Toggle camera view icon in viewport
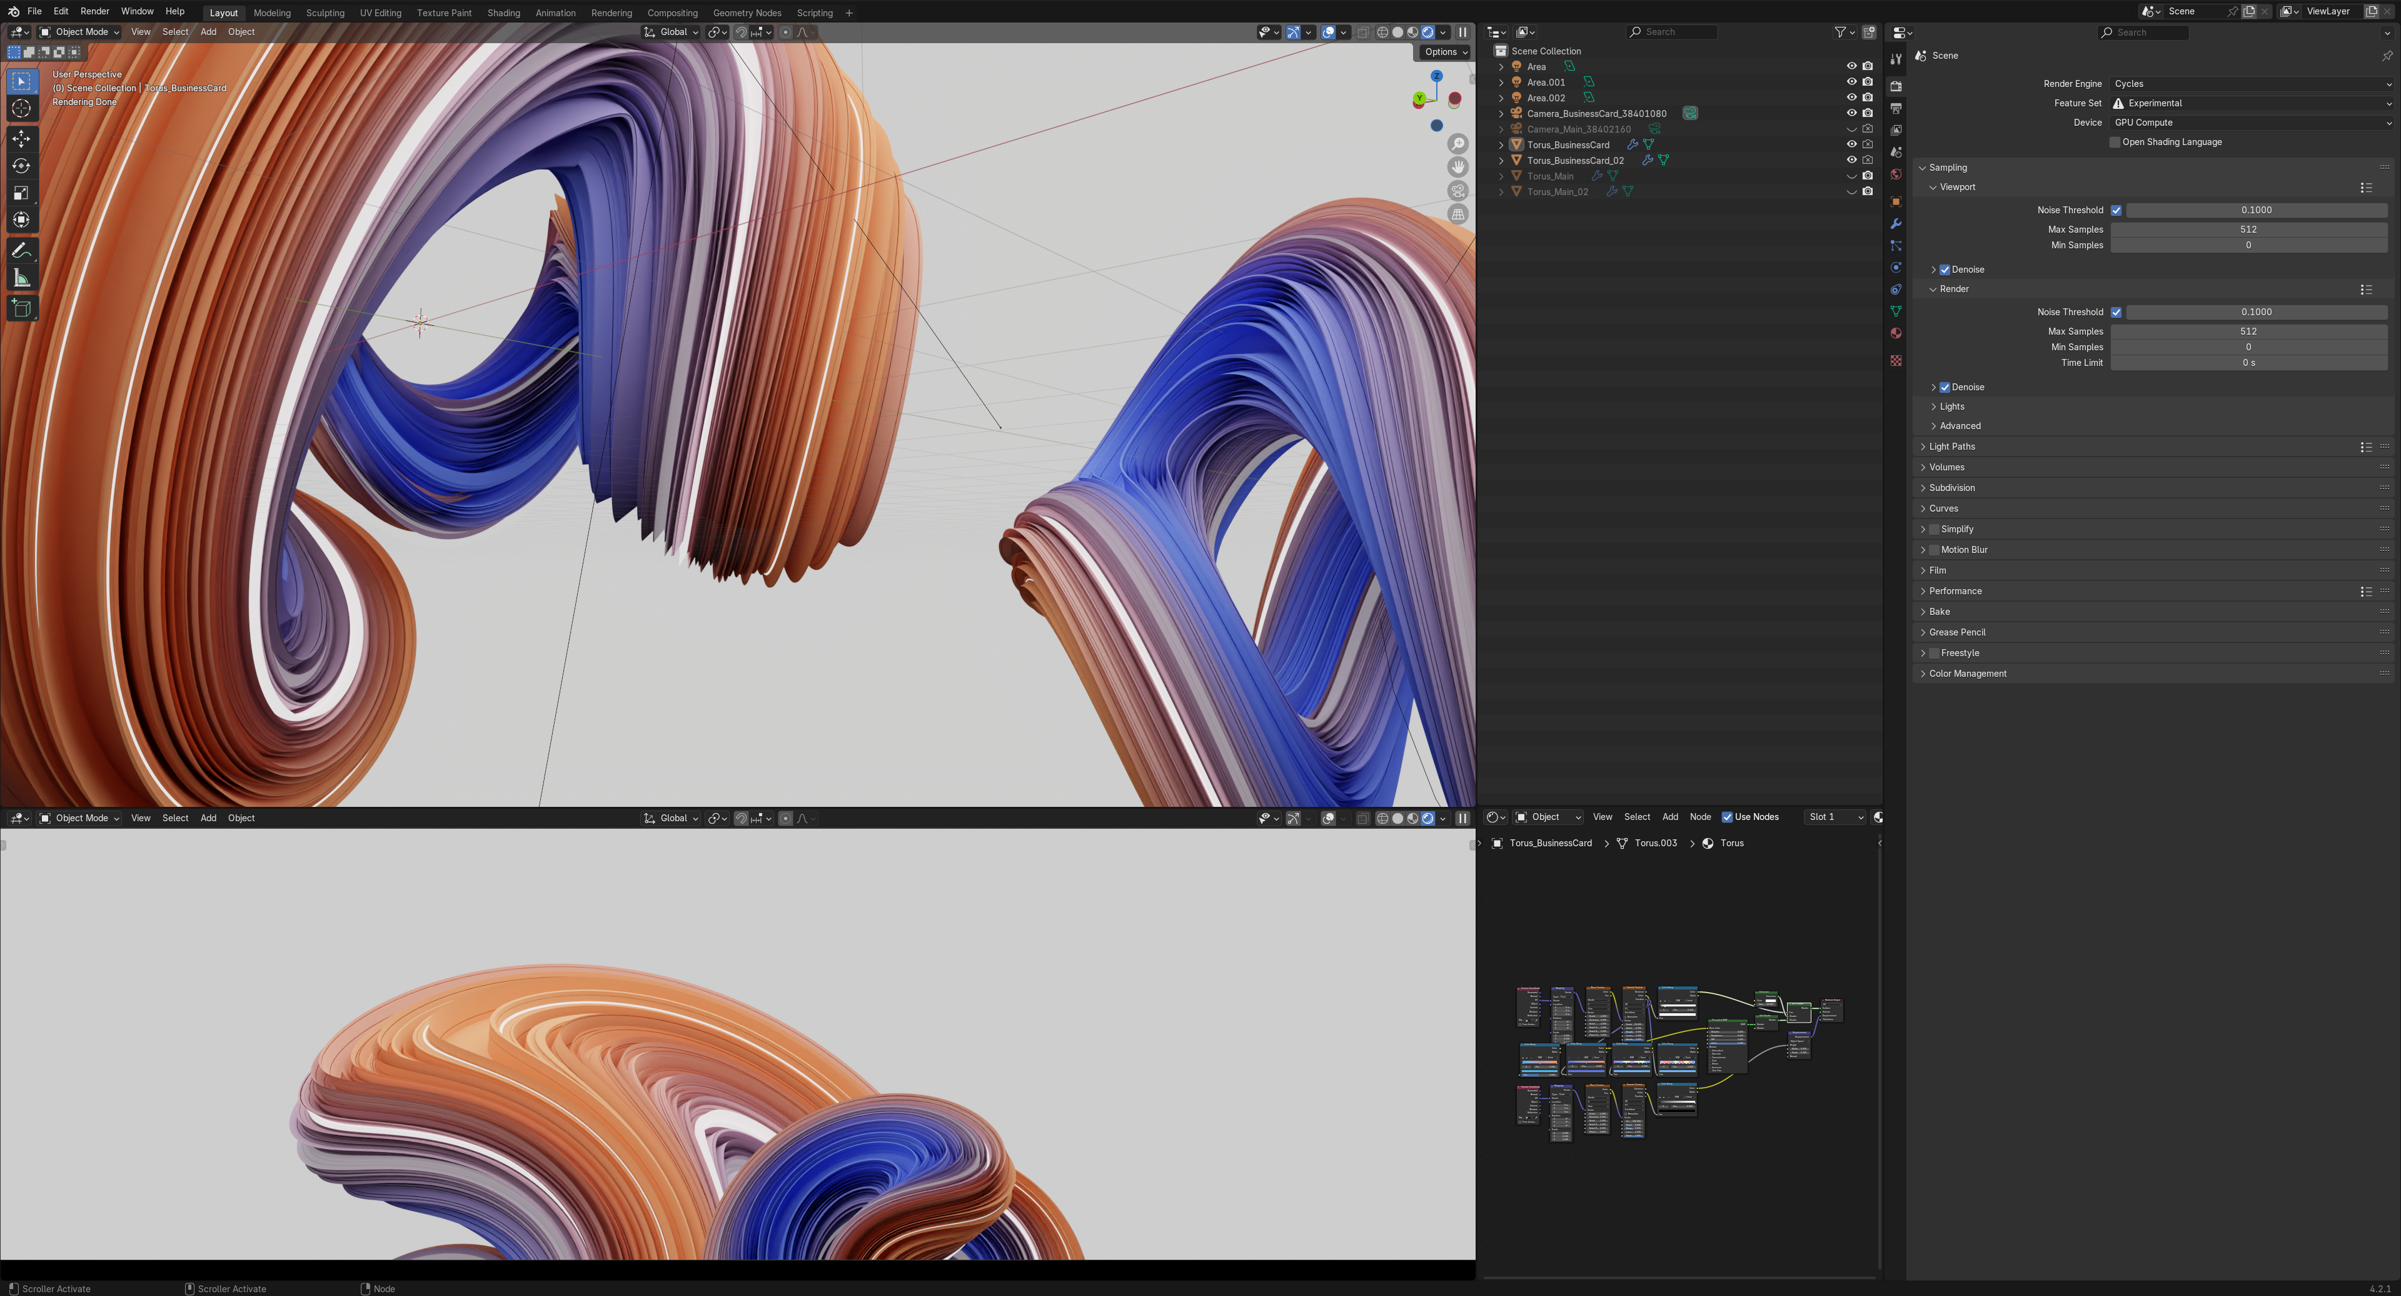This screenshot has height=1296, width=2401. [x=1457, y=190]
